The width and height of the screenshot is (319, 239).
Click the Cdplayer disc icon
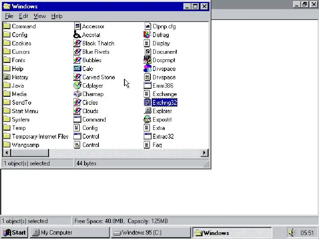[77, 86]
